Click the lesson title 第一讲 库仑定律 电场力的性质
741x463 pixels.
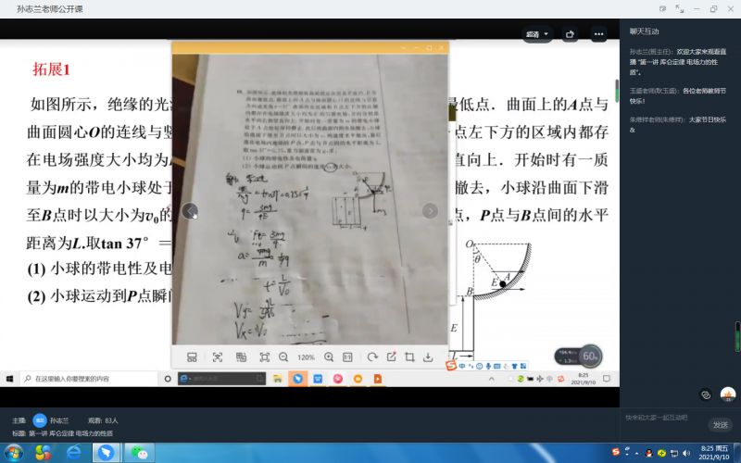click(71, 433)
